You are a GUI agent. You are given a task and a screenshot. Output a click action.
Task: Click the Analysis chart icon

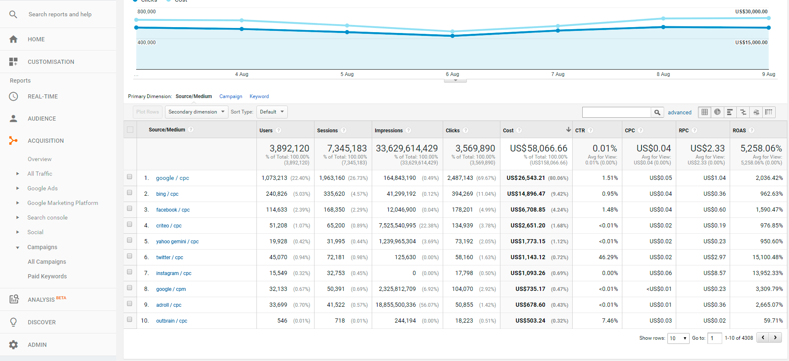point(14,299)
